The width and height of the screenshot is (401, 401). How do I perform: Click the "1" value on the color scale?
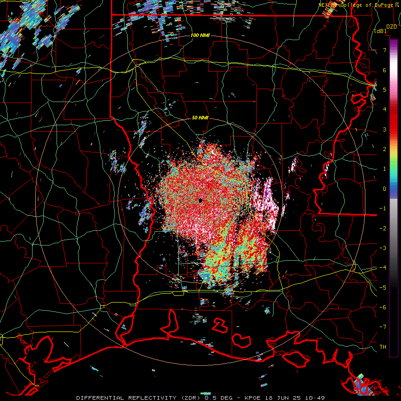click(x=385, y=169)
